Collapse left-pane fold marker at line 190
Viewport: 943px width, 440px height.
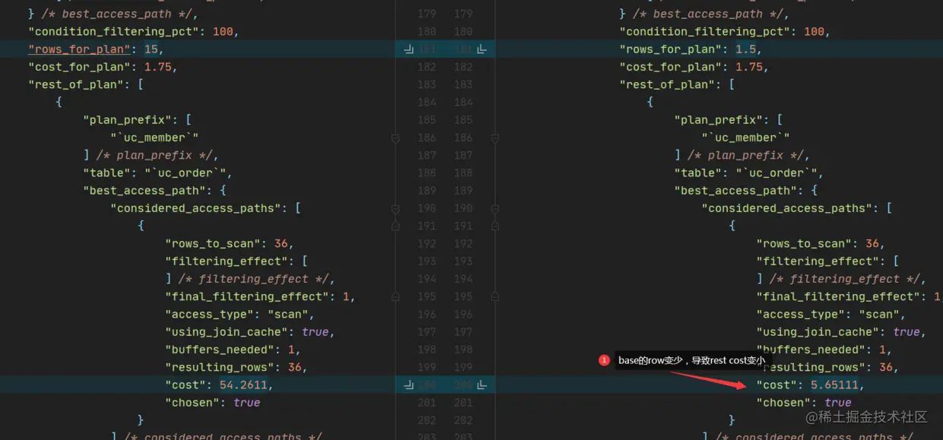(395, 208)
